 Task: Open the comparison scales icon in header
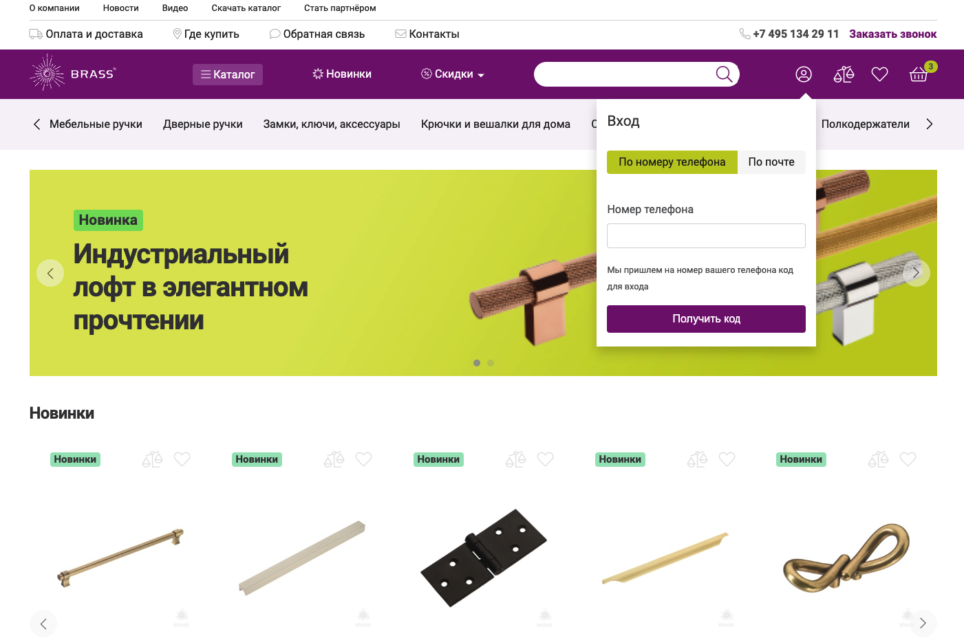[844, 74]
